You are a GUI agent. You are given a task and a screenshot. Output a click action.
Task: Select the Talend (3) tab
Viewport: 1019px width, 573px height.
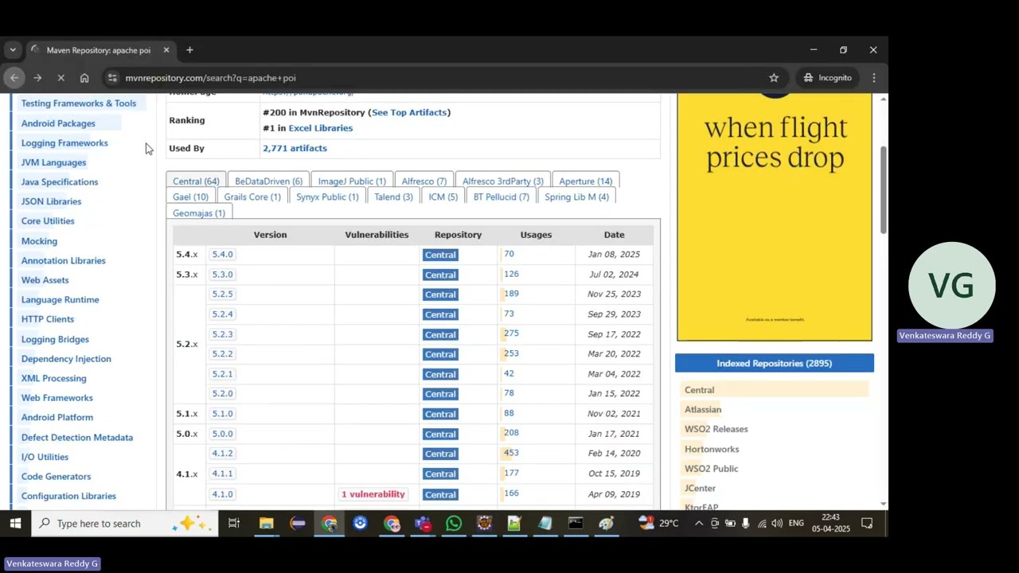coord(393,197)
